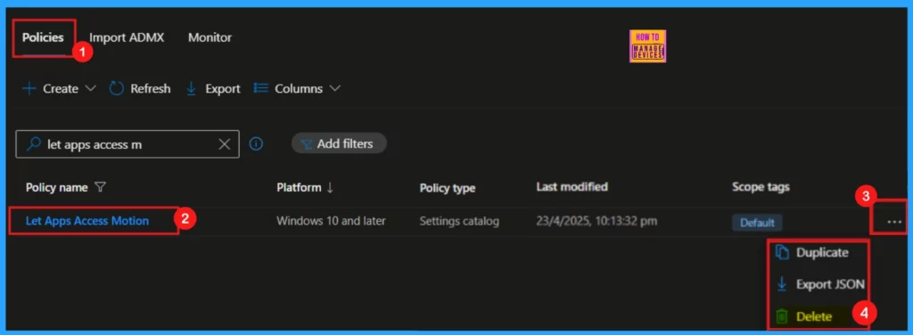Click the magnifier icon in the search box

click(x=34, y=144)
